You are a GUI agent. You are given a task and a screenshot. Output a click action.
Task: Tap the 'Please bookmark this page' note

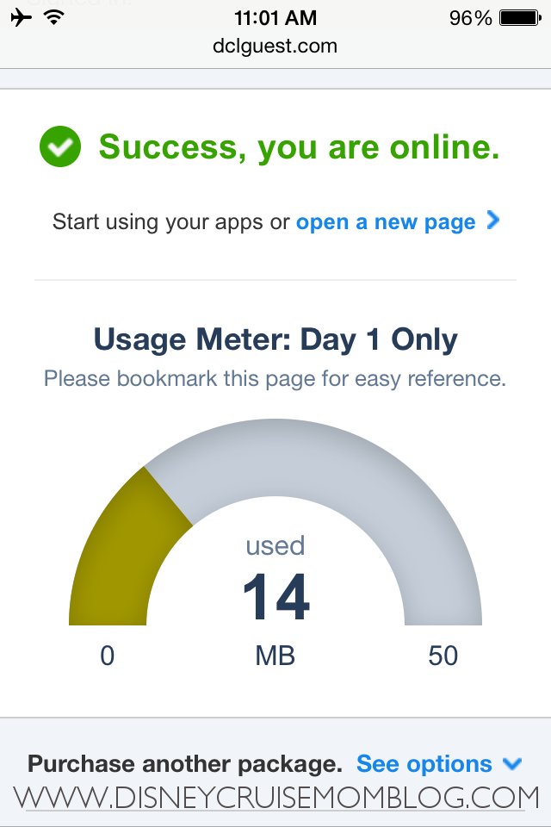[275, 379]
